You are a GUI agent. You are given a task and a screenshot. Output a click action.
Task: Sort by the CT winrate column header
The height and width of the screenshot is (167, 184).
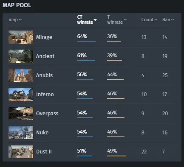(x=87, y=19)
